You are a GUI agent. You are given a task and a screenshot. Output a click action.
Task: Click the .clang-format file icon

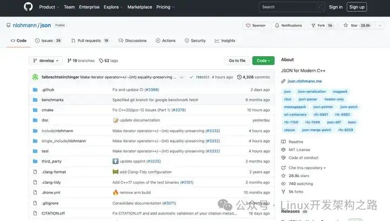(x=35, y=172)
